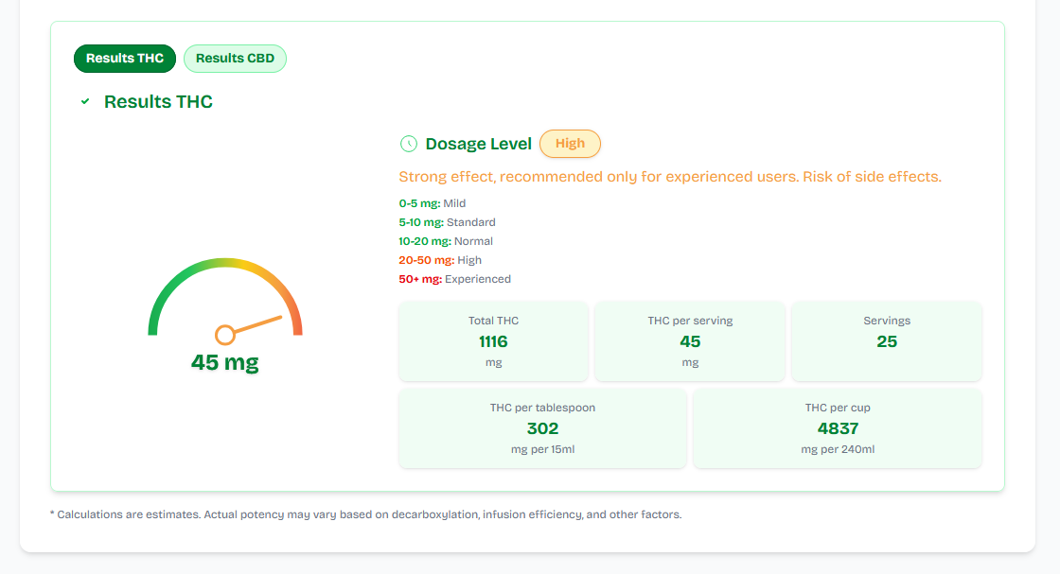Switch to the Results THC tab

pyautogui.click(x=125, y=59)
